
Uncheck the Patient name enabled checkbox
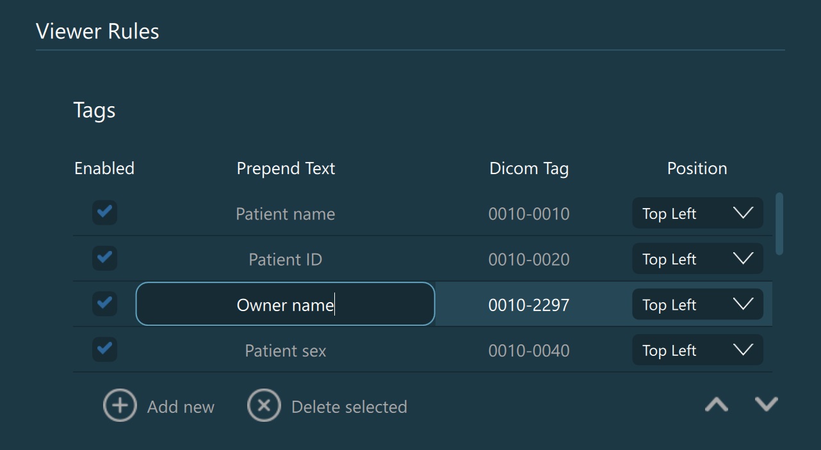point(104,213)
